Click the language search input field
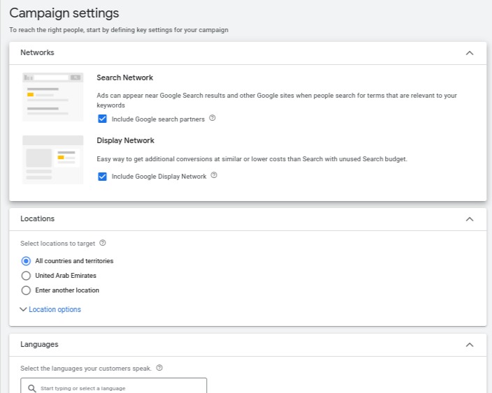Image resolution: width=492 pixels, height=393 pixels. pos(119,387)
